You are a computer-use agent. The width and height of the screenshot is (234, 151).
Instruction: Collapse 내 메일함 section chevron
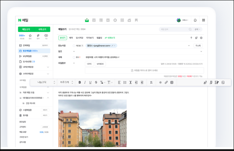[x=48, y=87]
